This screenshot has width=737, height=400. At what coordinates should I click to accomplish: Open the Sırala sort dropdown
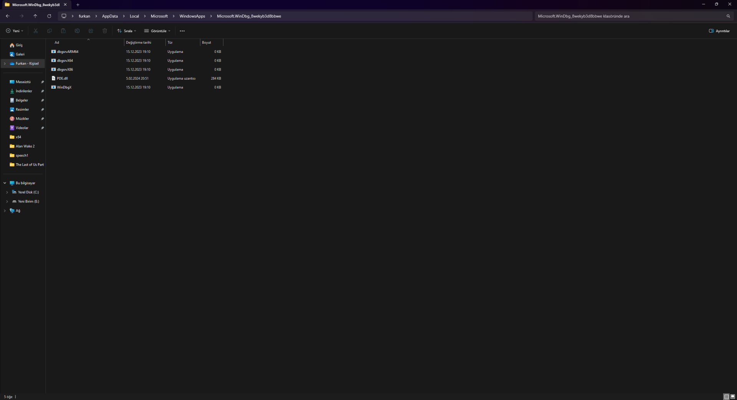127,31
